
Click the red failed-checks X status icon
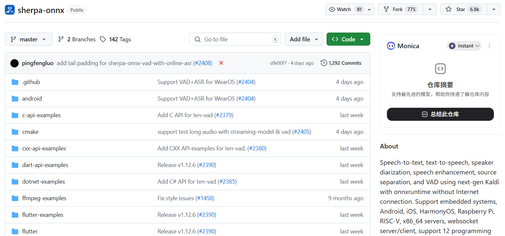tap(221, 63)
